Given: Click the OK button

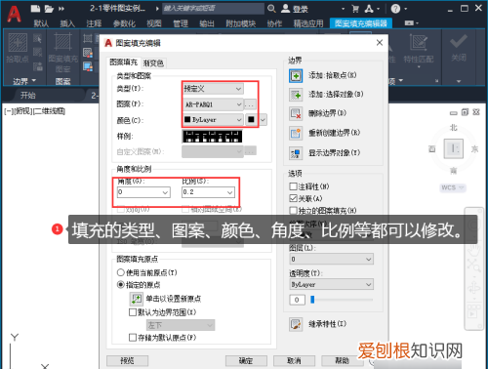Looking at the screenshot, I should coord(246,360).
